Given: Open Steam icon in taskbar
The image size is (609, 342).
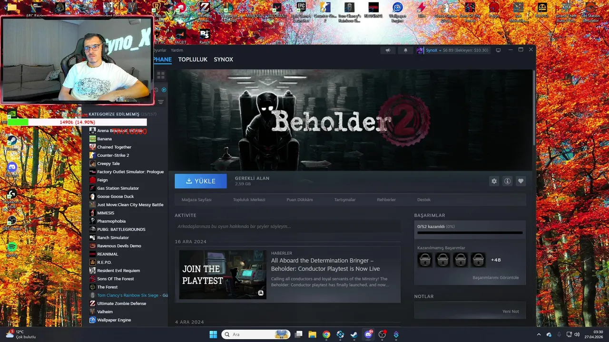Looking at the screenshot, I should click(354, 334).
